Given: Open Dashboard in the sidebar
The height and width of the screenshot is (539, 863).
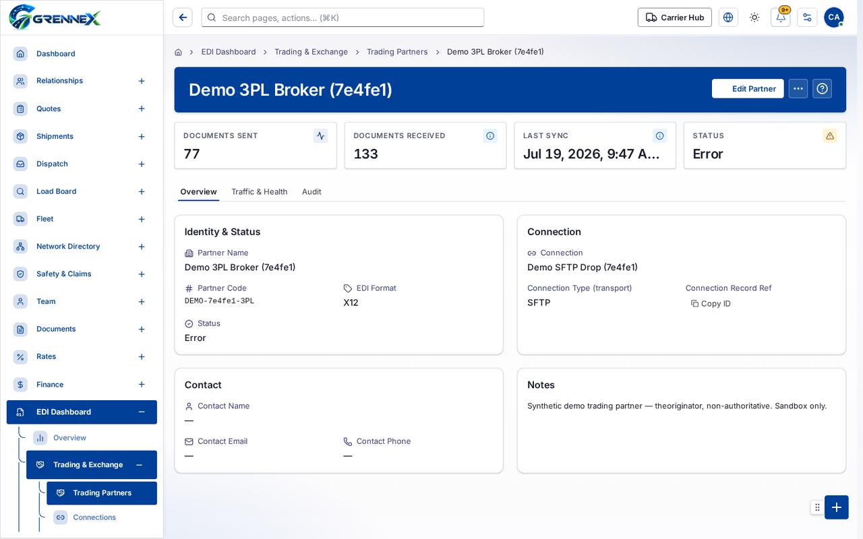Looking at the screenshot, I should (x=82, y=53).
